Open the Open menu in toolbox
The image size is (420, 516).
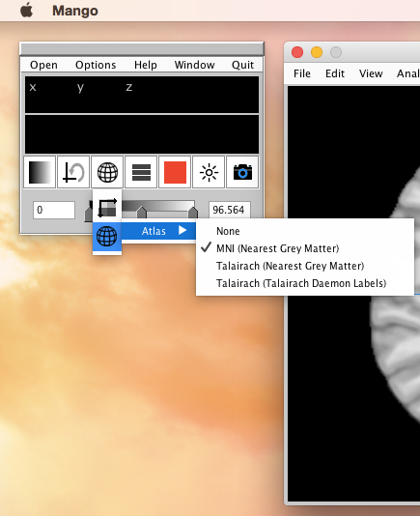point(43,65)
